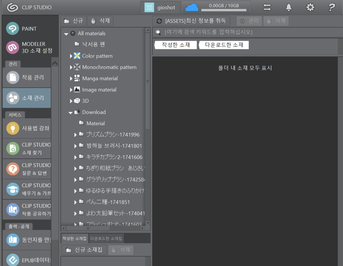The width and height of the screenshot is (343, 266).
Task: Open notifications bell
Action: 289,8
